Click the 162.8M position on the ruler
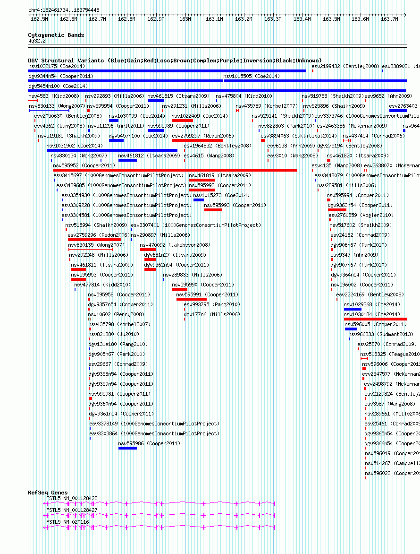 tap(126, 19)
